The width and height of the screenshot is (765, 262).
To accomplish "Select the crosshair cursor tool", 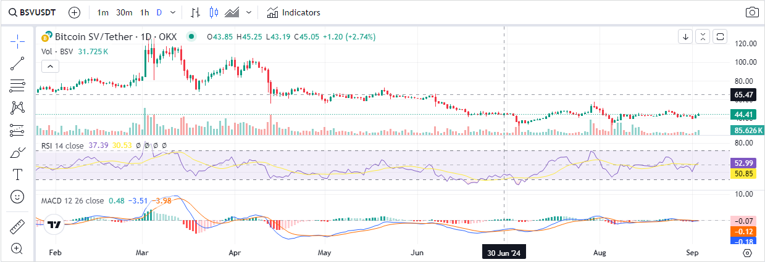I will [17, 41].
